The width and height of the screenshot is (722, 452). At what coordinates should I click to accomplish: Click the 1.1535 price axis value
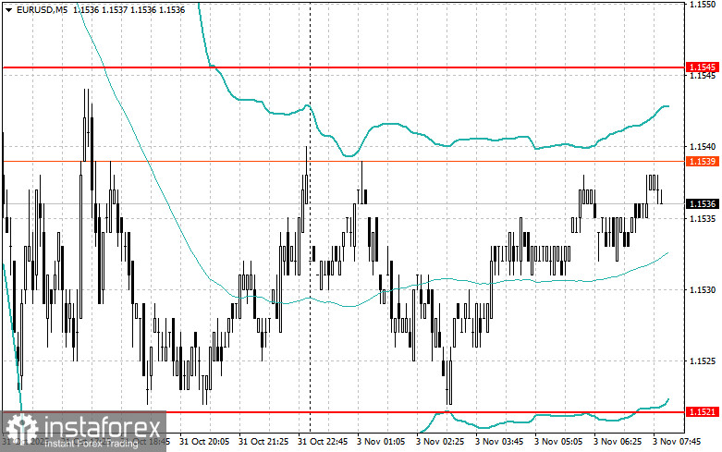(703, 218)
